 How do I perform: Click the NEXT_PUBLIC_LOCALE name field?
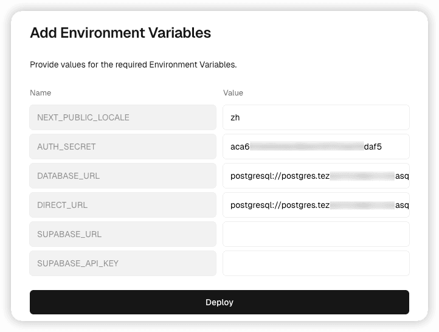pos(122,117)
